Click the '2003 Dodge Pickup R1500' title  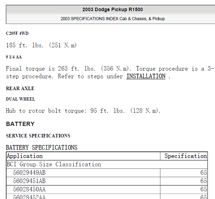tap(113, 9)
